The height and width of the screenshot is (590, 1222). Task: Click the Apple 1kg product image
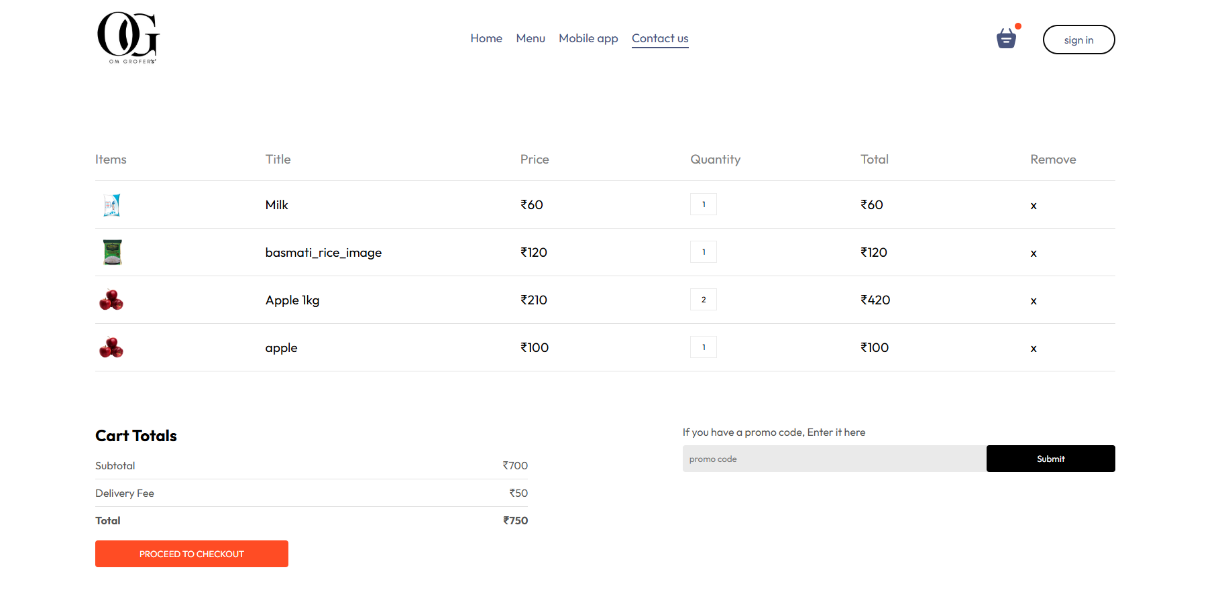[111, 300]
